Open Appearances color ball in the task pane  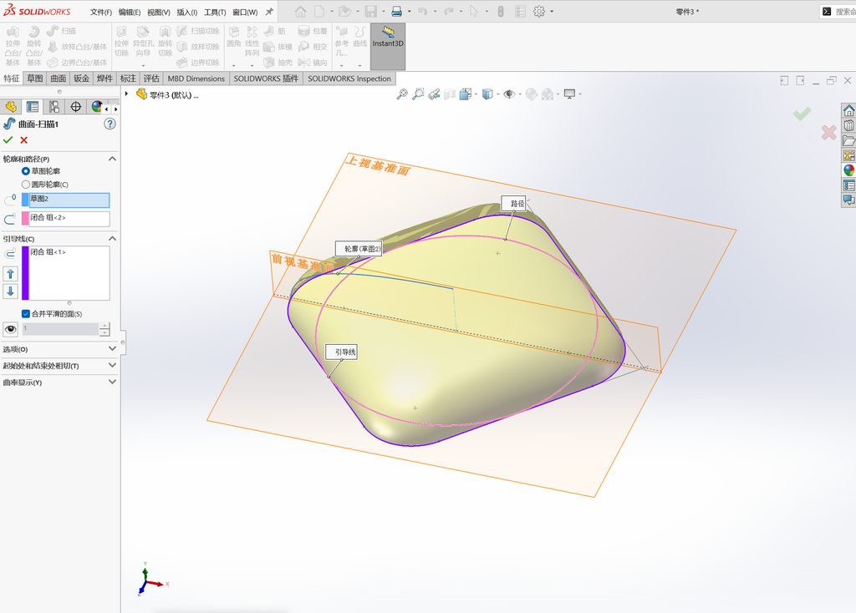pyautogui.click(x=848, y=170)
